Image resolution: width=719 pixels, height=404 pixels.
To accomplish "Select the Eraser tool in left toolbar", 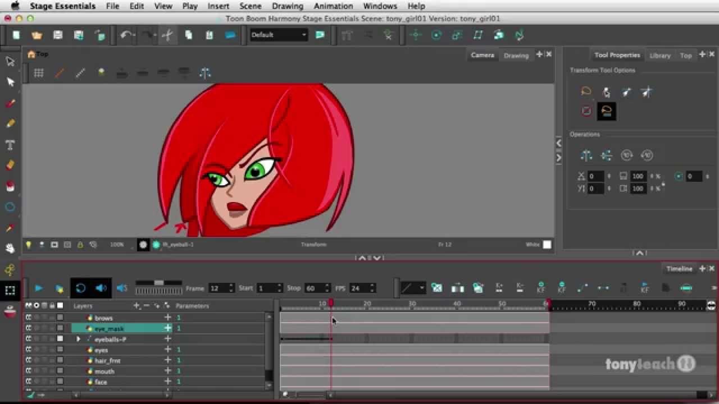I will 10,165.
